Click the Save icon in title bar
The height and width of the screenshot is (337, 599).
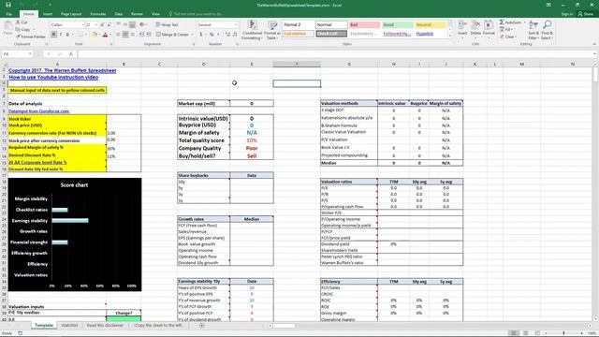coord(8,5)
